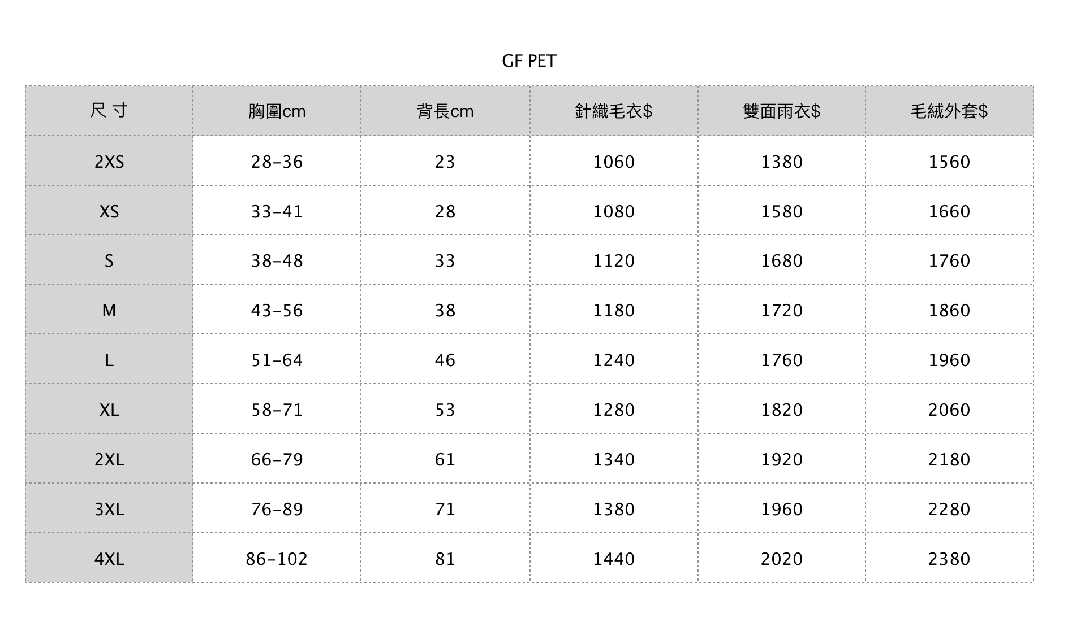The image size is (1085, 644).
Task: Click the fleece jacket price 1560
Action: (x=949, y=162)
